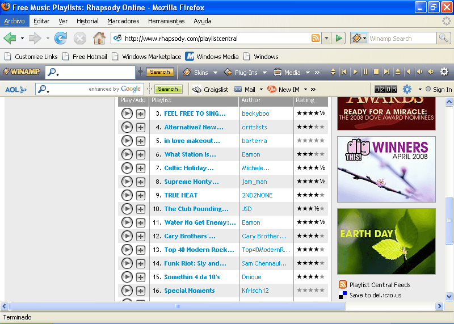Click the green AOL Search button
Viewport: 454px width, 324px height.
167,89
